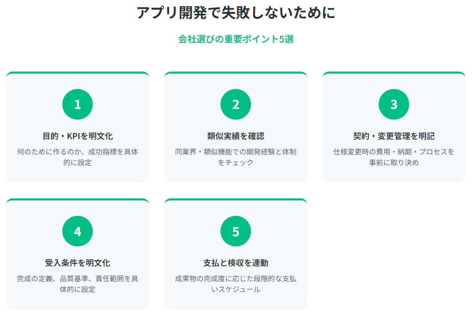Viewport: 472px width, 316px height.
Task: Click the green circle numbered 2
Action: tap(236, 104)
